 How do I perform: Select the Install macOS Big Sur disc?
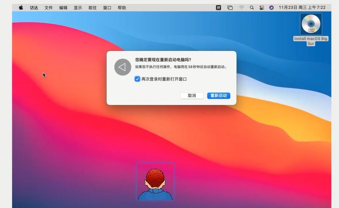(x=311, y=24)
